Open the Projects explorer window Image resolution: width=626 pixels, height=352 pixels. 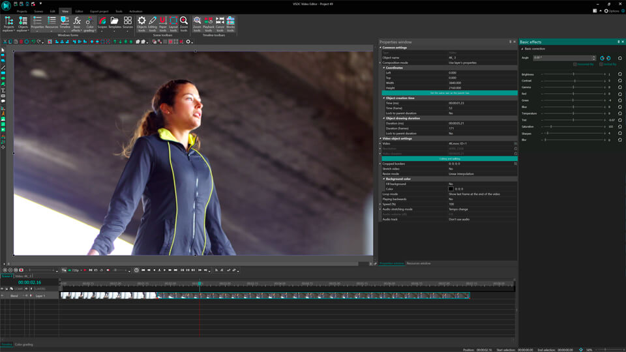(x=8, y=24)
